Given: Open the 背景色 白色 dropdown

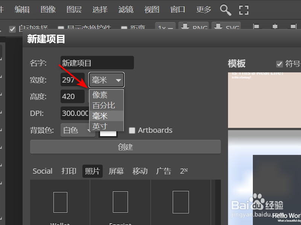Looking at the screenshot, I should [78, 130].
